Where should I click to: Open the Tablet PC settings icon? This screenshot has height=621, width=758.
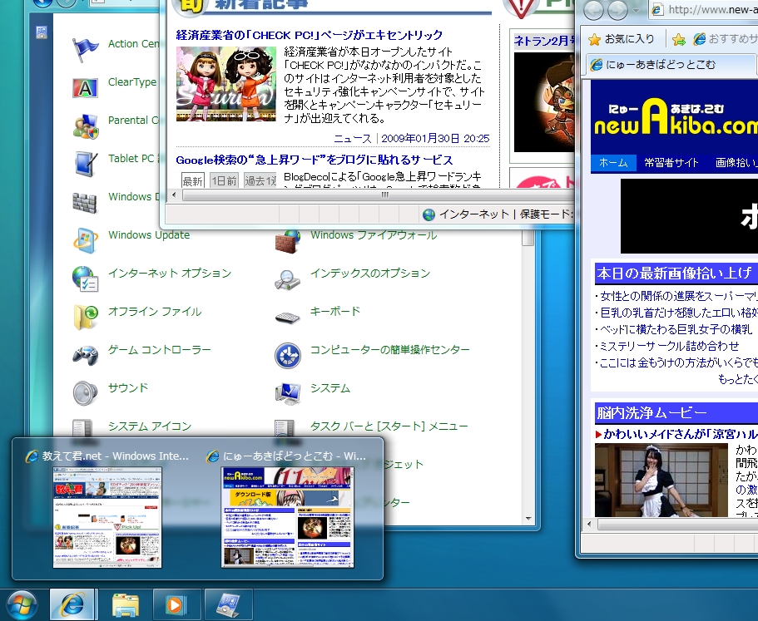click(x=86, y=164)
